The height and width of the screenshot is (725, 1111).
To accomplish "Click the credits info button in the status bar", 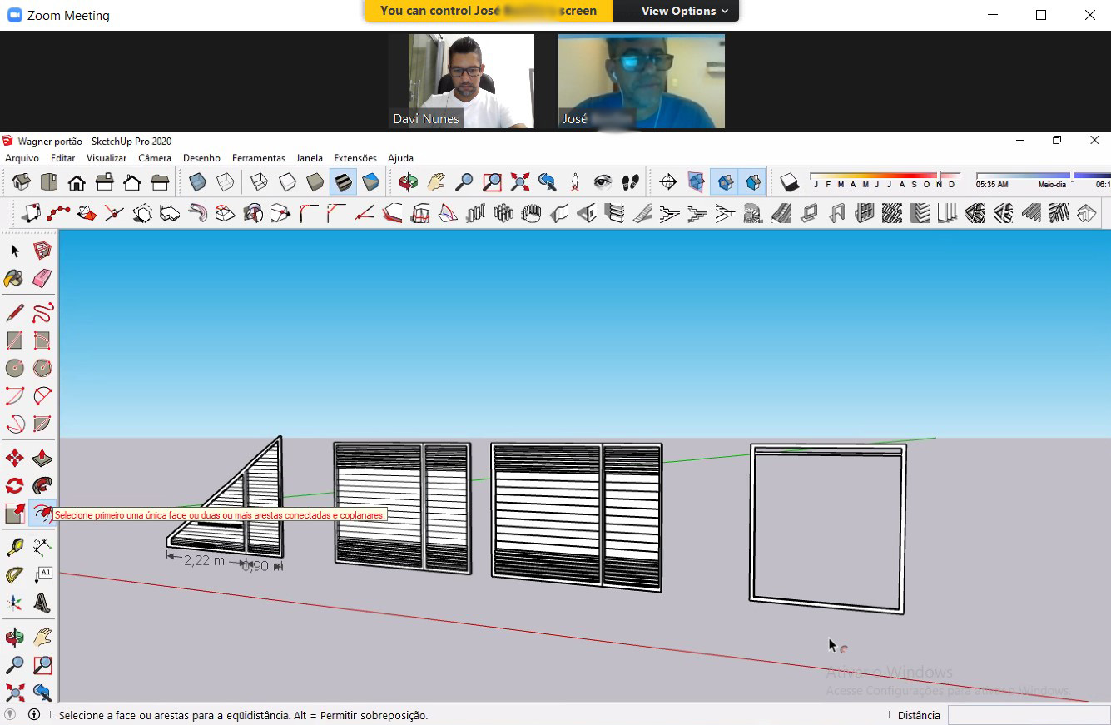I will click(x=32, y=714).
